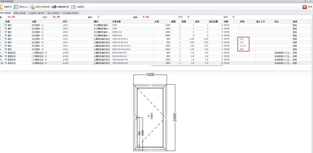Select the 打孔数据计算结果 tab
Screen dimensions: 313x153
coord(70,13)
